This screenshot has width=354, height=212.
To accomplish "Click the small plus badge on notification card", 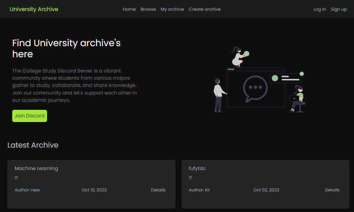I will click(302, 74).
